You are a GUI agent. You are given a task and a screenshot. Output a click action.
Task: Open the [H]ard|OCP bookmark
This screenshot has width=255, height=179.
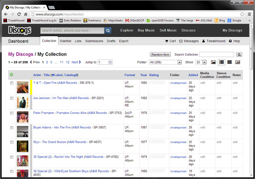pyautogui.click(x=135, y=20)
